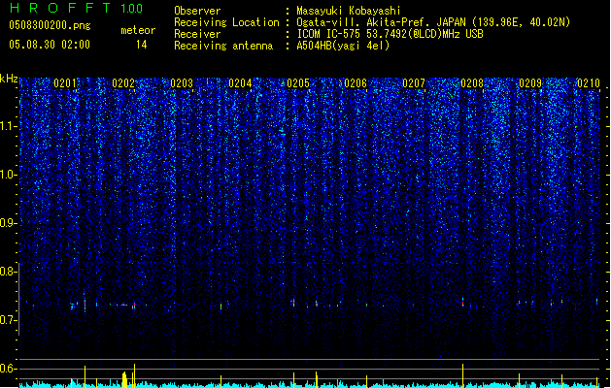Viewport: 611px width, 388px height.
Task: Click the 0203 time marker
Action: [x=182, y=83]
